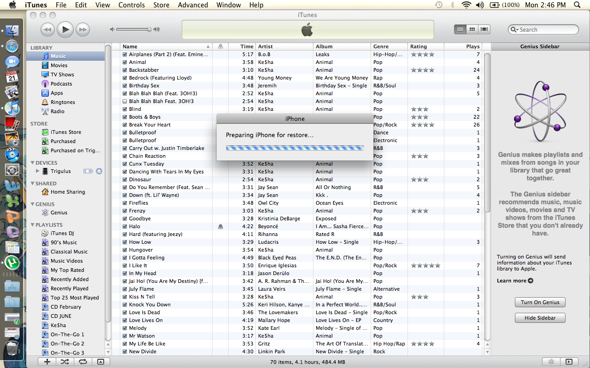Screen dimensions: 590x368
Task: Open Radio in the library sidebar
Action: (58, 111)
